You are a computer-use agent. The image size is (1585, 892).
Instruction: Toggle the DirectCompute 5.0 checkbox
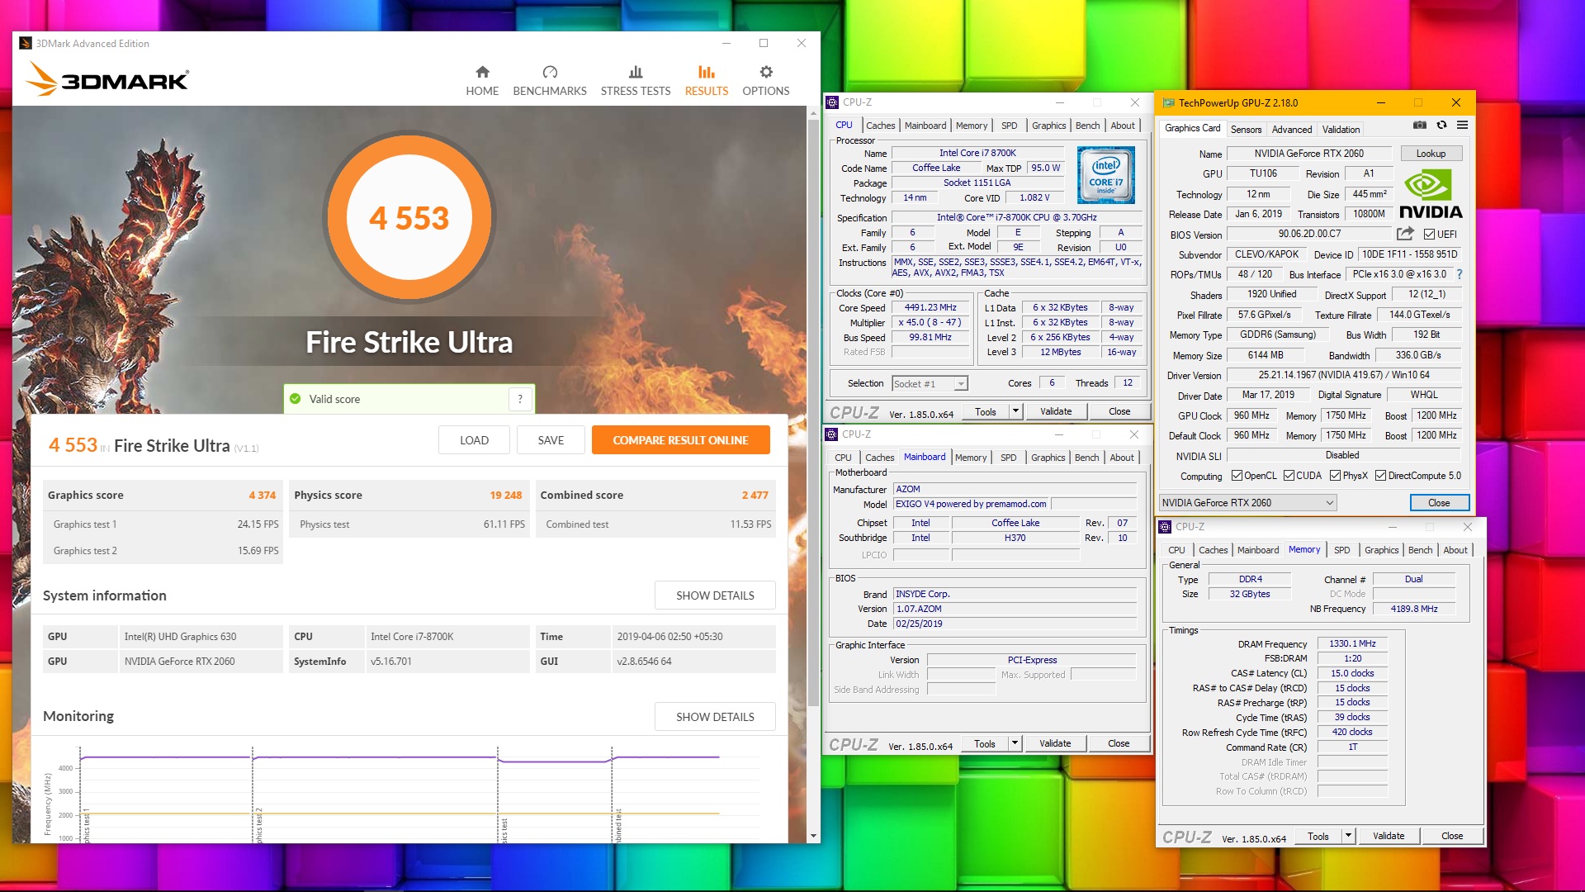click(x=1380, y=476)
